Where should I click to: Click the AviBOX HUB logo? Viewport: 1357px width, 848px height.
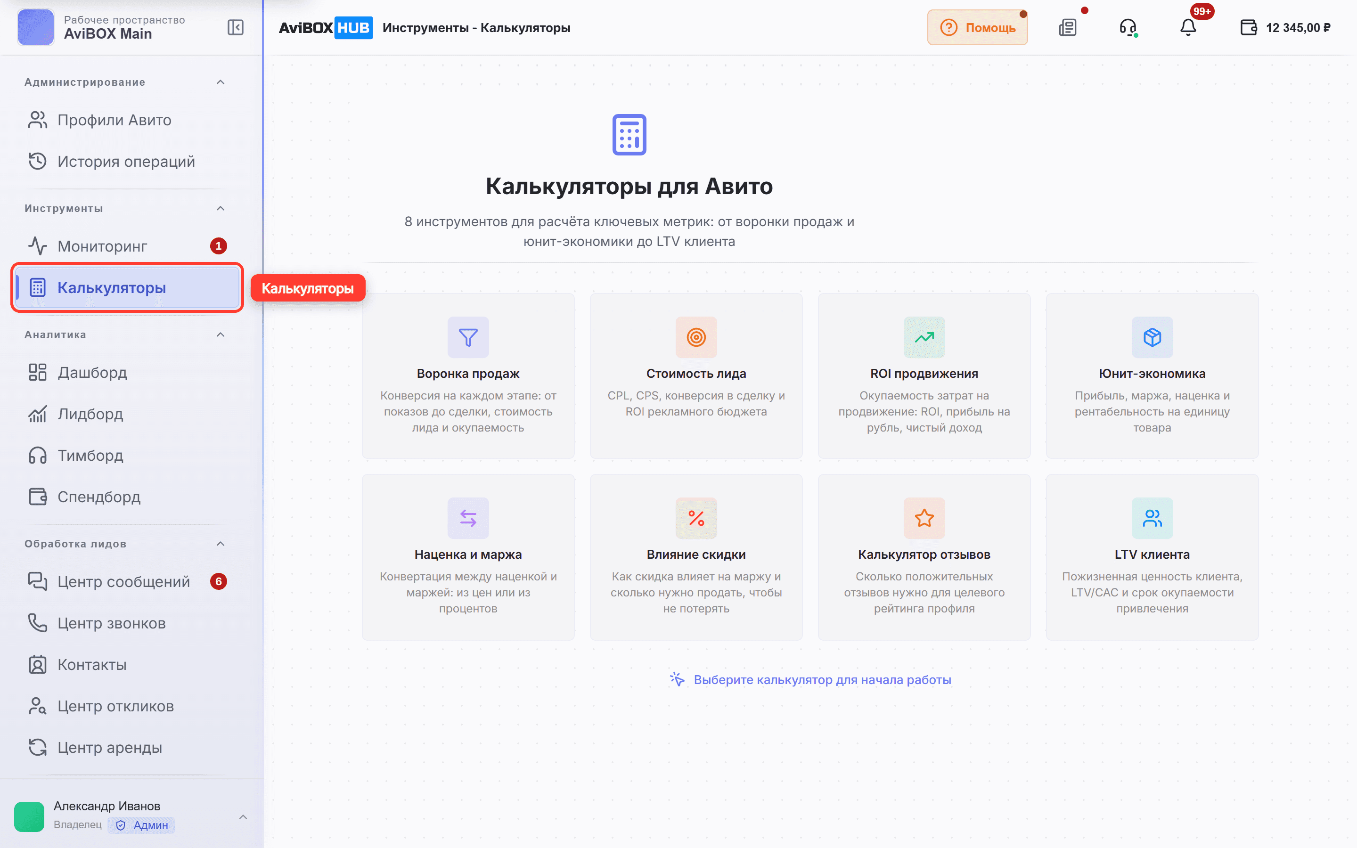tap(325, 27)
